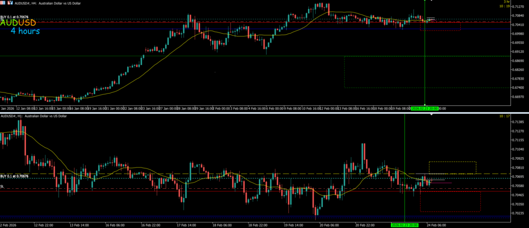Click the green date marker on H1 time axis
Viewport: 529px width, 228px height.
(x=404, y=225)
